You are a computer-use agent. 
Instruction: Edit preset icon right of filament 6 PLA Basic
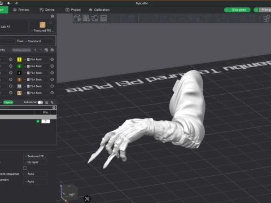point(52,73)
